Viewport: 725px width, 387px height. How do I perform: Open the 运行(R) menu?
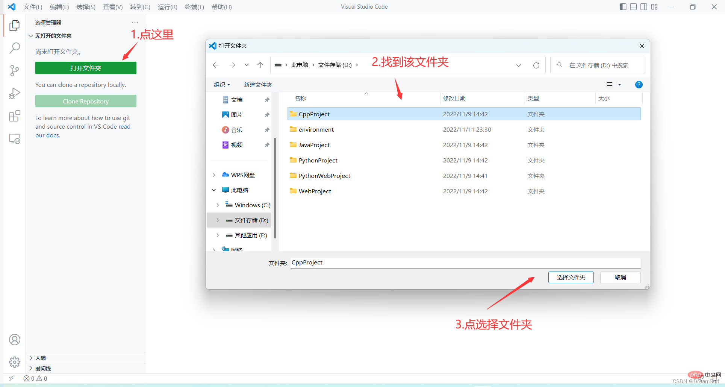coord(167,6)
